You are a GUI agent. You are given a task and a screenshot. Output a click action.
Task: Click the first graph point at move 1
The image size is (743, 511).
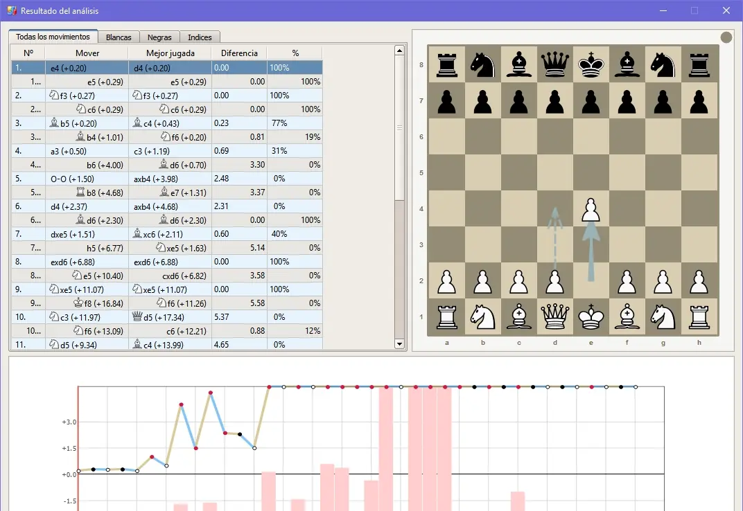click(78, 471)
